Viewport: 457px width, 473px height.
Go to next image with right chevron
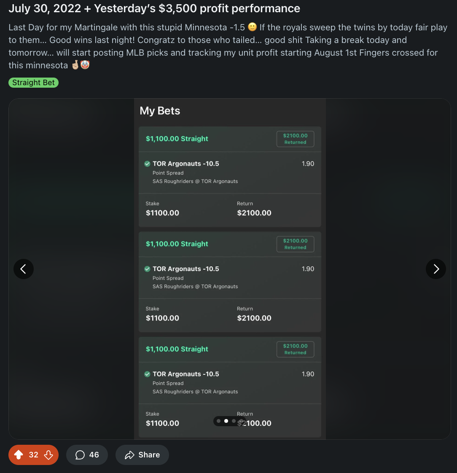[x=435, y=269]
